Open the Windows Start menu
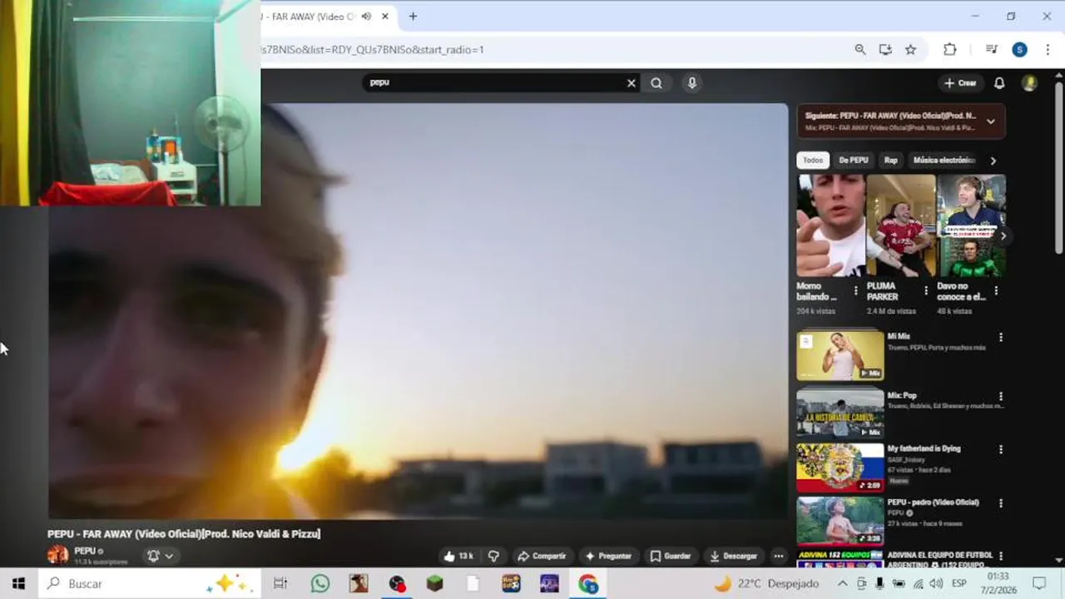Screen dimensions: 1065x599 (x=18, y=584)
